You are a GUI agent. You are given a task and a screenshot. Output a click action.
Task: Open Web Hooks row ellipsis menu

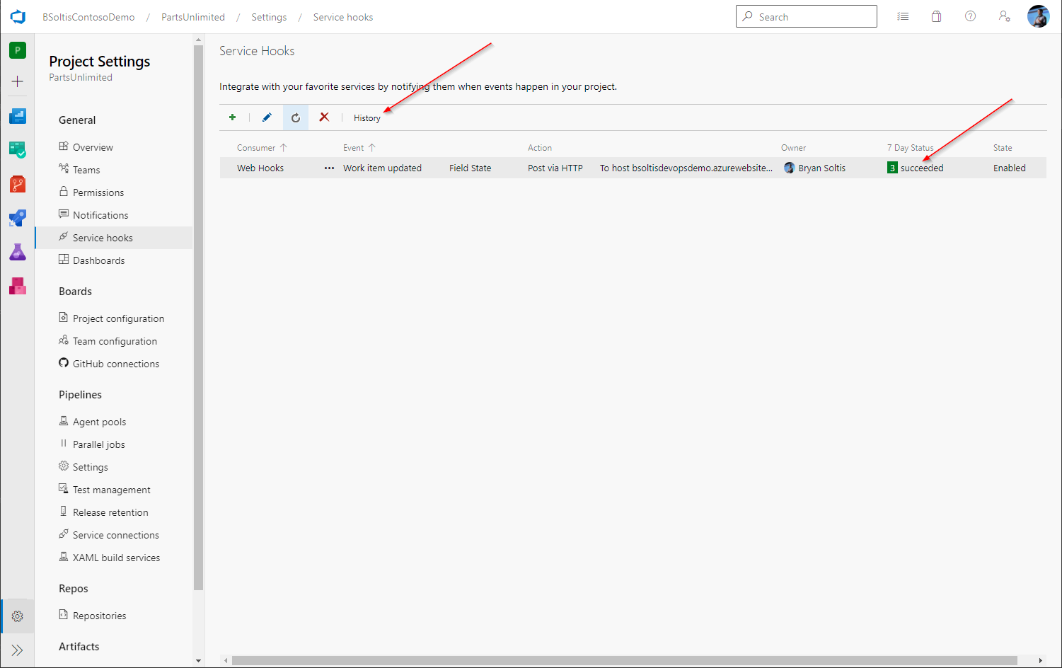[x=329, y=168]
